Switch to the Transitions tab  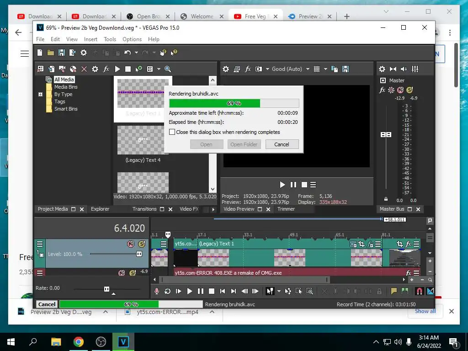144,209
